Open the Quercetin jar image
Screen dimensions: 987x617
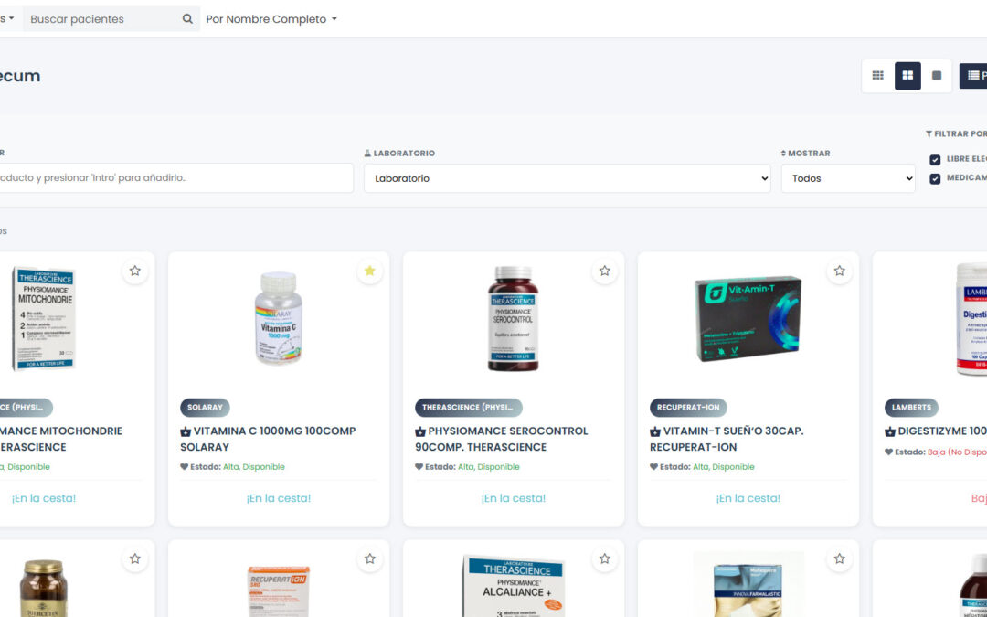pos(44,588)
